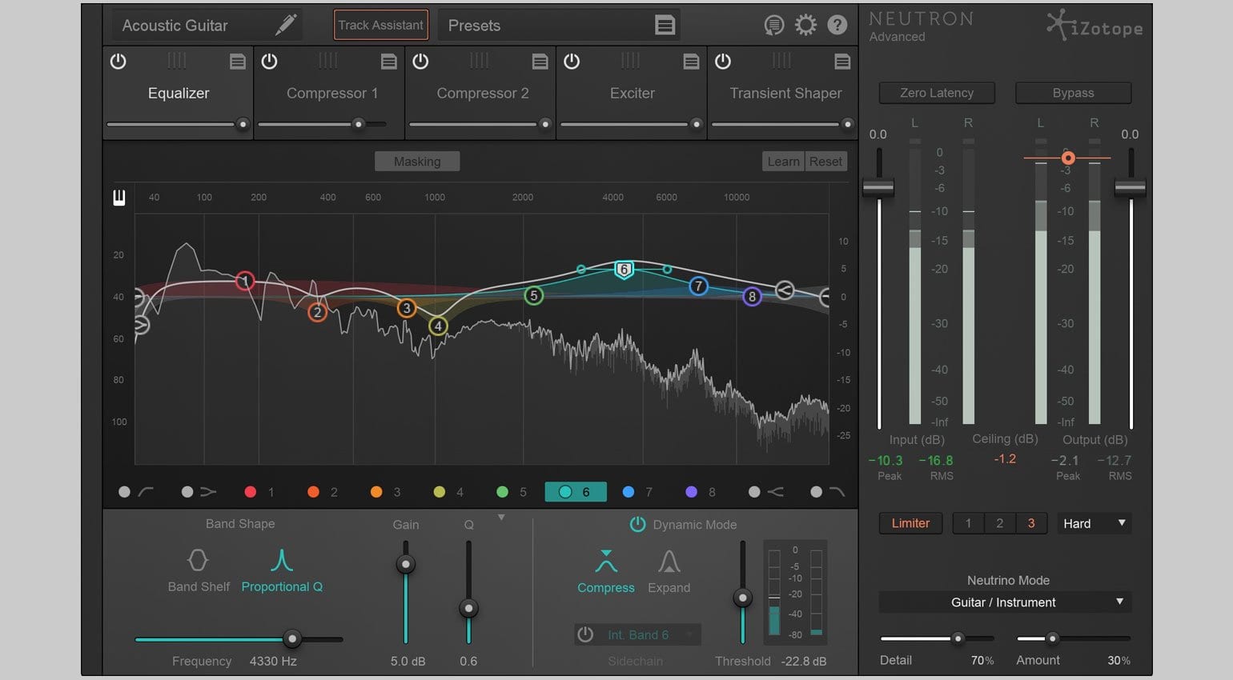Select the Exciter module tab
The width and height of the screenshot is (1233, 680).
pyautogui.click(x=633, y=93)
